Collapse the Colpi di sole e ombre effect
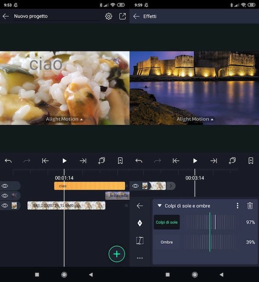This screenshot has width=259, height=282. coord(160,206)
